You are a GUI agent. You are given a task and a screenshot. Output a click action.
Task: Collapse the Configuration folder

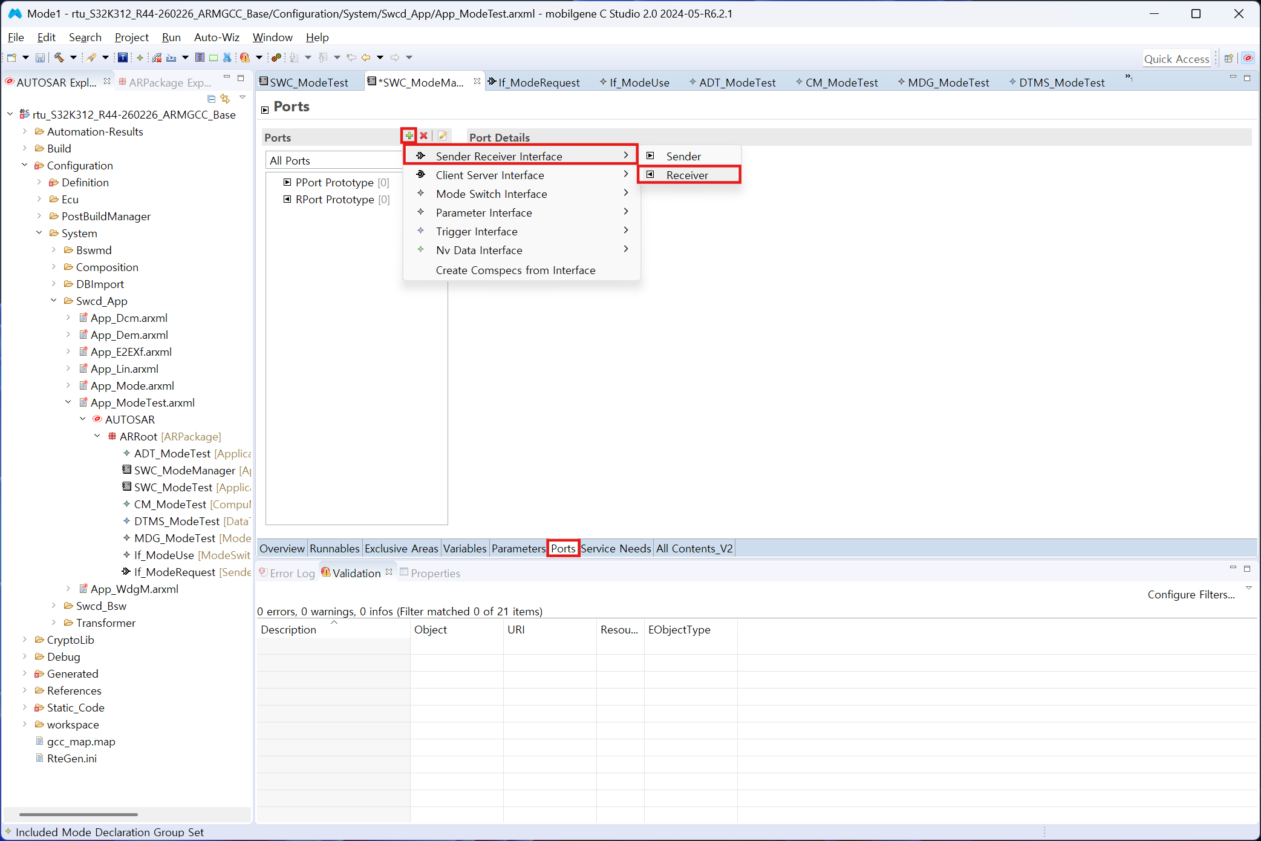coord(25,165)
